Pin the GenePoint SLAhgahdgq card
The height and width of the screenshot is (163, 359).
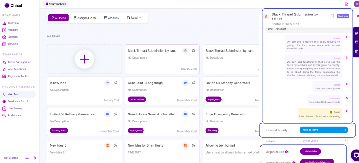(x=194, y=83)
